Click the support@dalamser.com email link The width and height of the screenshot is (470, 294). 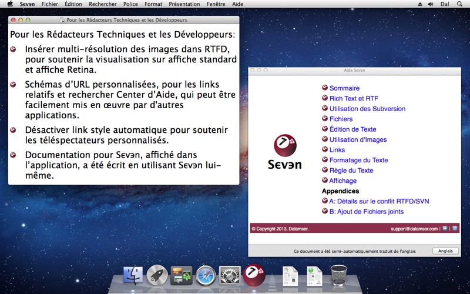pyautogui.click(x=414, y=229)
